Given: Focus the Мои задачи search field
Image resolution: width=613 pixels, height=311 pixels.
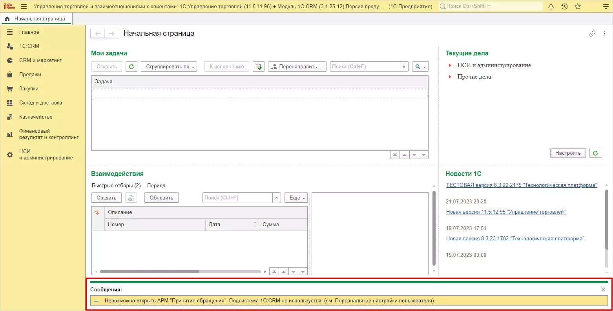Looking at the screenshot, I should click(x=365, y=67).
